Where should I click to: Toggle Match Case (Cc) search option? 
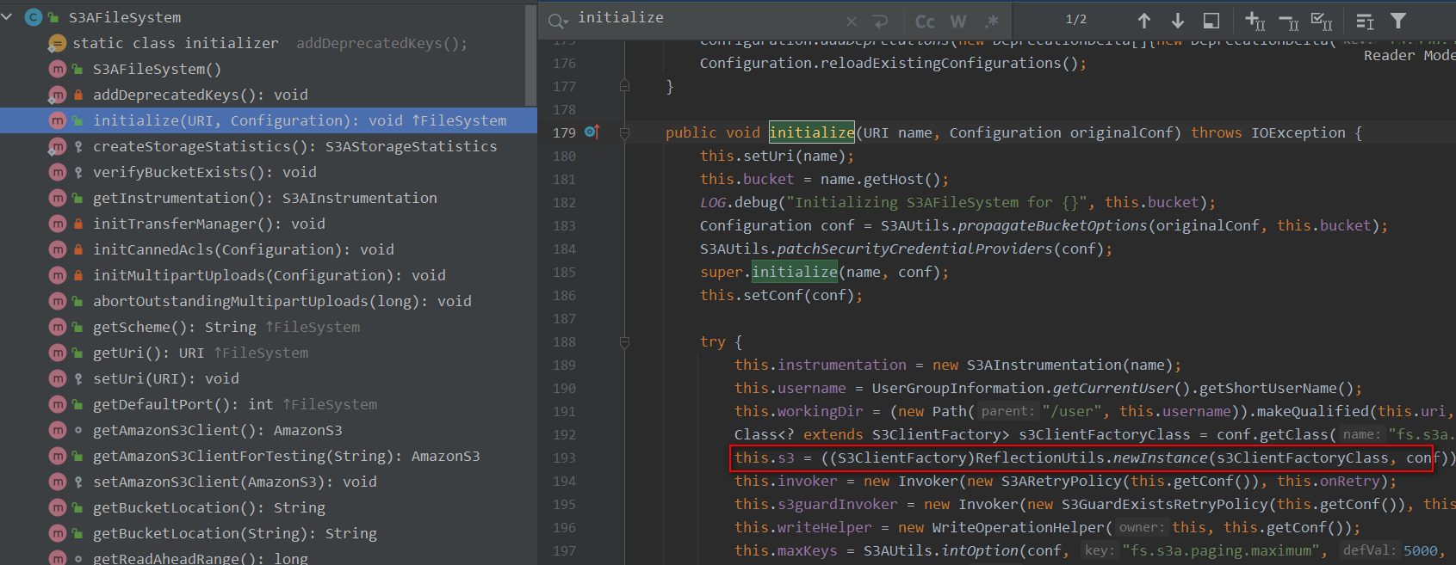pos(925,21)
